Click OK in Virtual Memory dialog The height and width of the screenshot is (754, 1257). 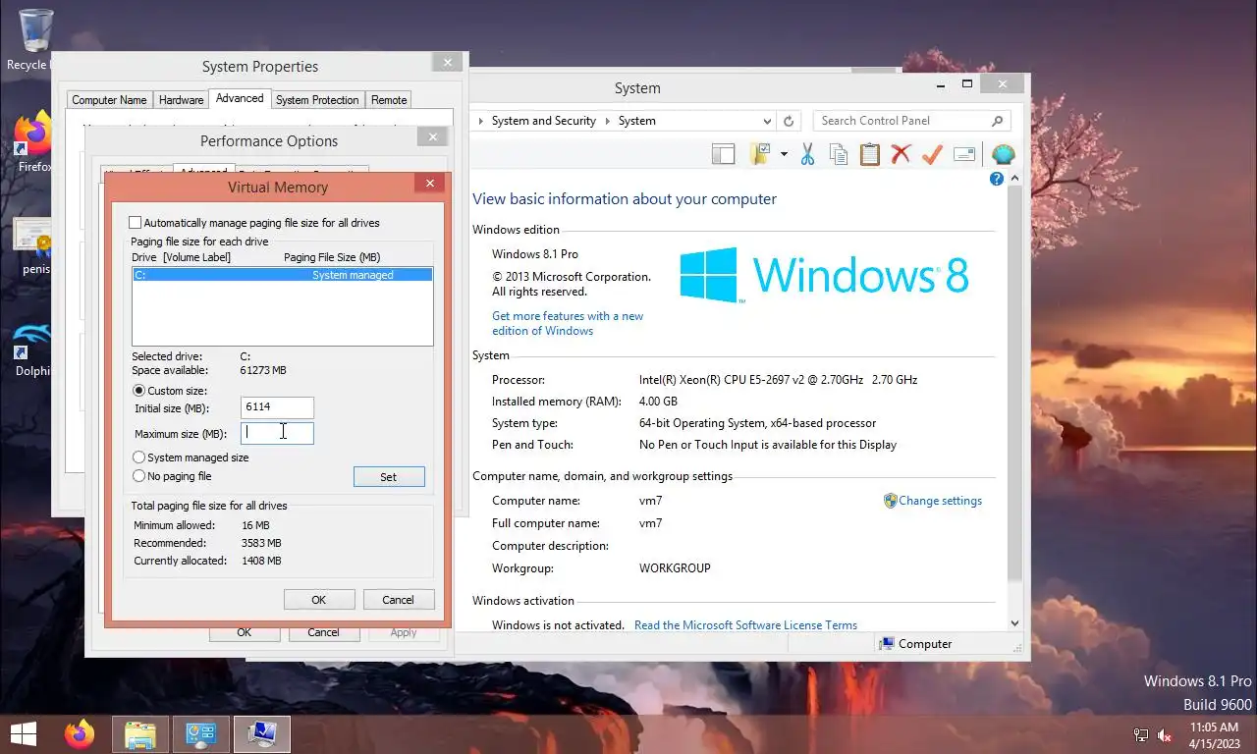tap(319, 600)
